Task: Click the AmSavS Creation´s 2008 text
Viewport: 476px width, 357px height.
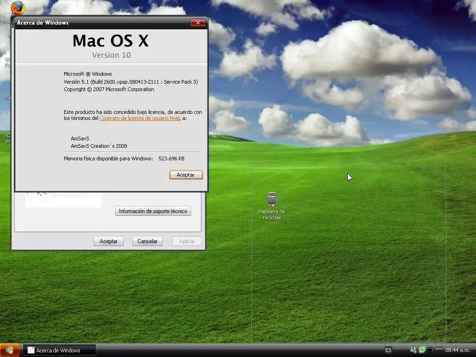Action: pyautogui.click(x=99, y=146)
